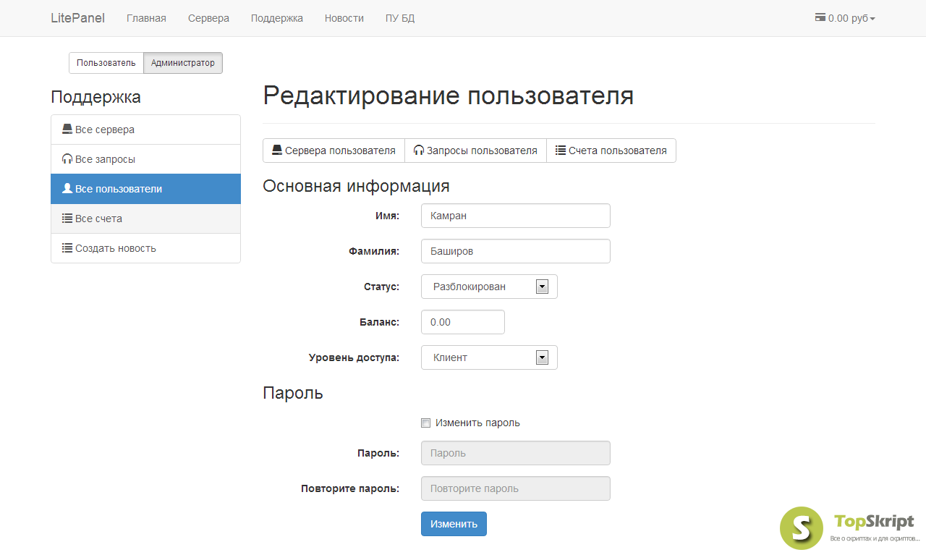
Task: Click the list icon beside Создать новость
Action: (67, 248)
